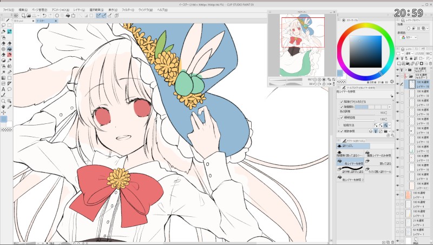Open the layer effect dropdown arrow

pos(429,29)
